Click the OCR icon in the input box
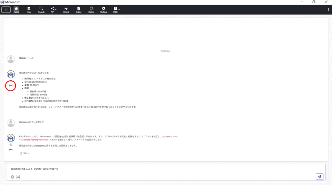332x185 pixels. tap(18, 177)
